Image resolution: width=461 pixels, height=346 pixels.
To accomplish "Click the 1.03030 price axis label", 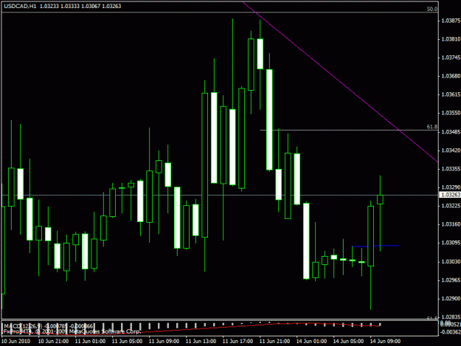I will pyautogui.click(x=451, y=262).
